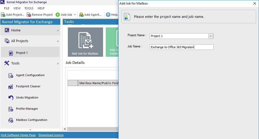
Task: Collapse the All Projects section arrow
Action: pos(58,41)
